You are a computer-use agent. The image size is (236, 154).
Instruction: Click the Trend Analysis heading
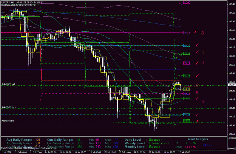(197, 139)
